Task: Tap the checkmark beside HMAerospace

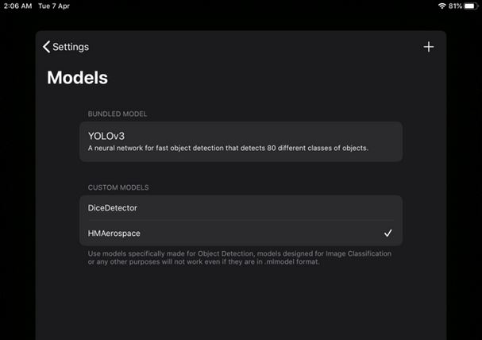Action: point(388,234)
